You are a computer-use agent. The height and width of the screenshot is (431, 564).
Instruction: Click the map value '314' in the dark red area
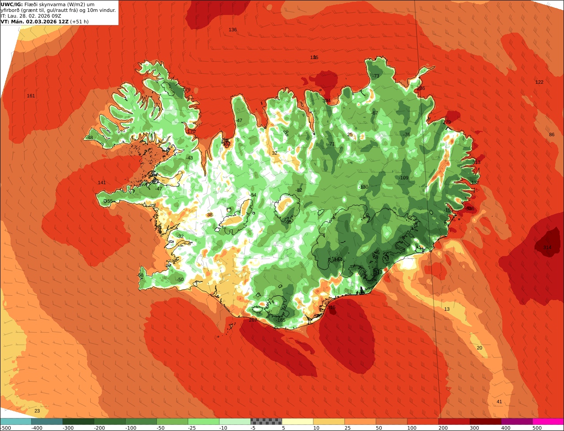pos(547,247)
